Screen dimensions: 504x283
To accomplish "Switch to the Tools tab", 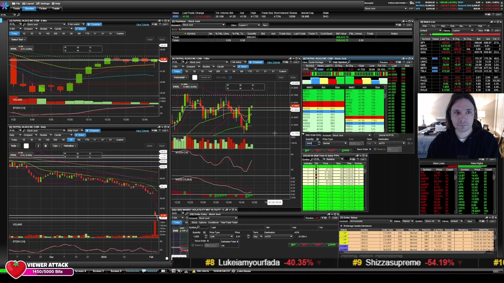I will [x=17, y=8].
